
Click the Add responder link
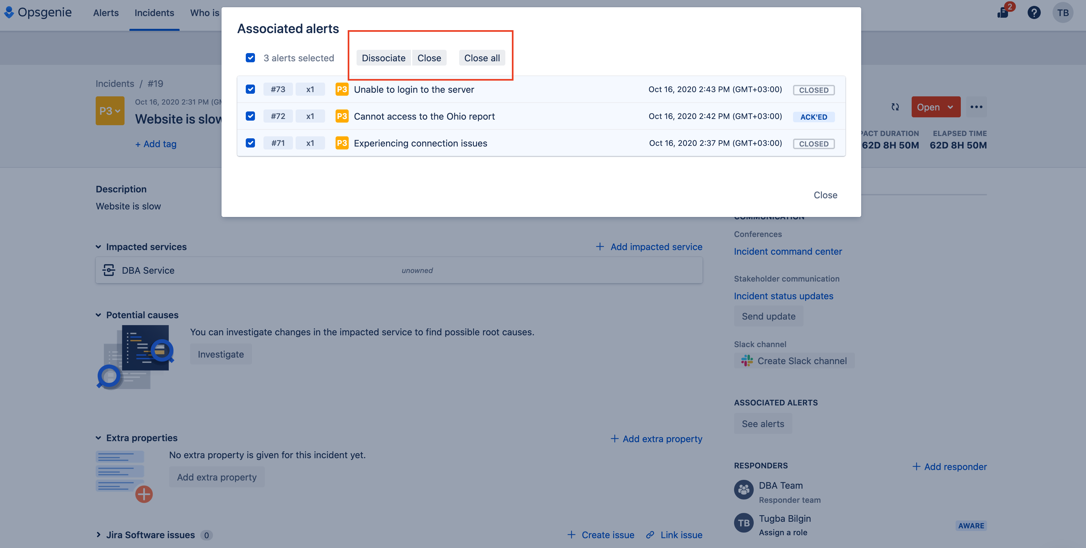pos(949,467)
